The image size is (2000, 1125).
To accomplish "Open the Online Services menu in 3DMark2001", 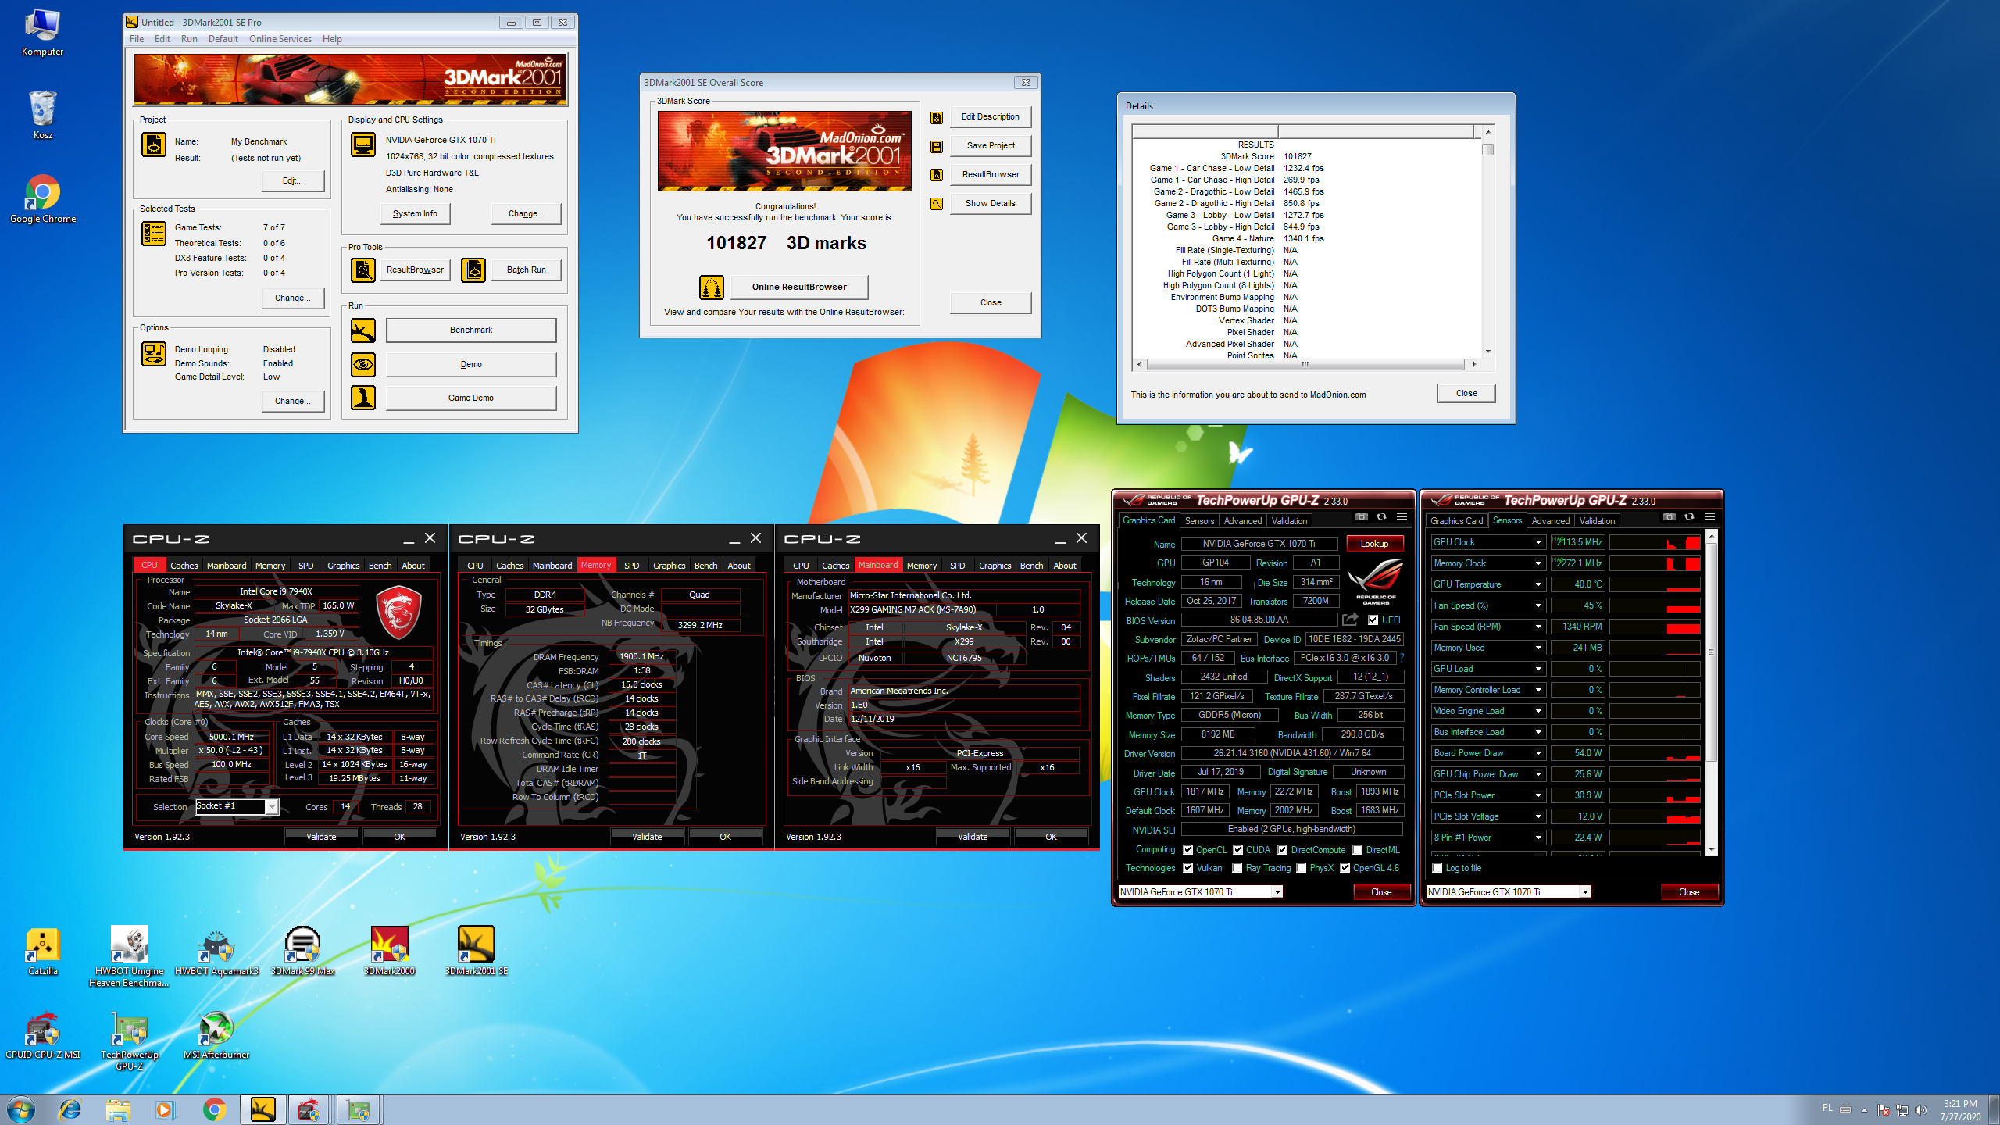I will pyautogui.click(x=280, y=39).
